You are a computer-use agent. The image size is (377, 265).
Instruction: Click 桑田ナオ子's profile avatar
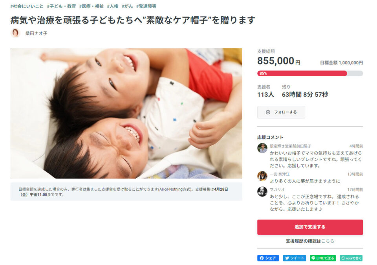[x=15, y=33]
